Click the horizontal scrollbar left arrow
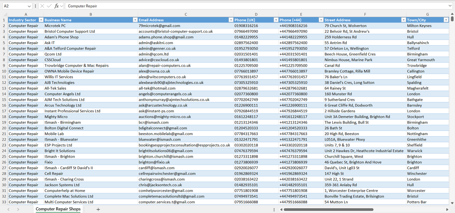 (x=281, y=210)
